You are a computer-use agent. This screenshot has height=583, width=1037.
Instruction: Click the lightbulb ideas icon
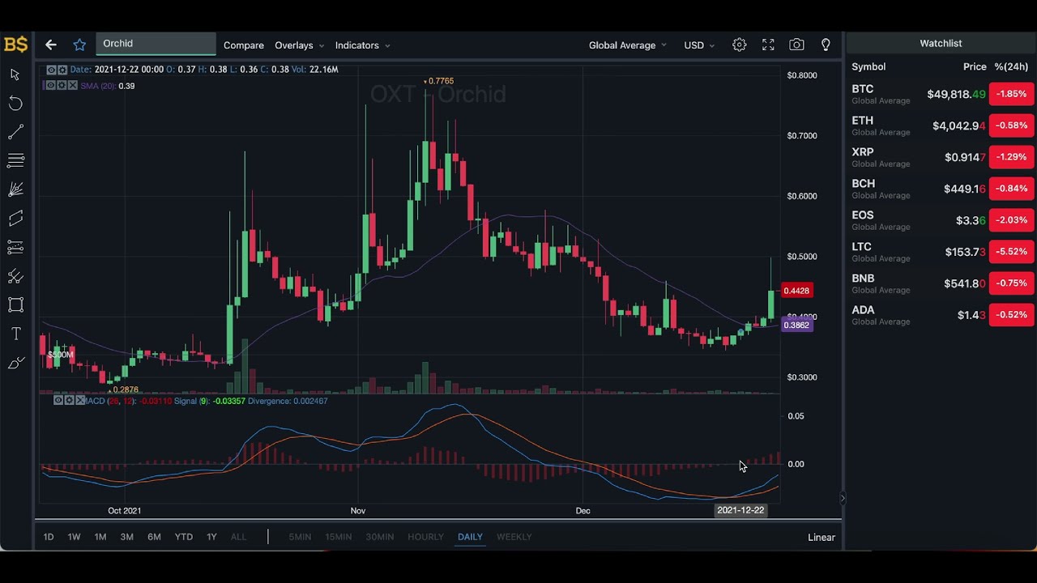[826, 45]
